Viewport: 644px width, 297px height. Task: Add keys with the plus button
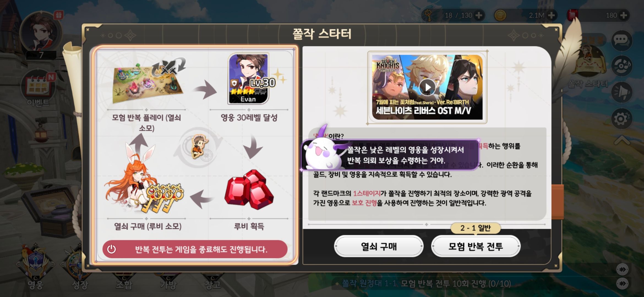pyautogui.click(x=479, y=15)
